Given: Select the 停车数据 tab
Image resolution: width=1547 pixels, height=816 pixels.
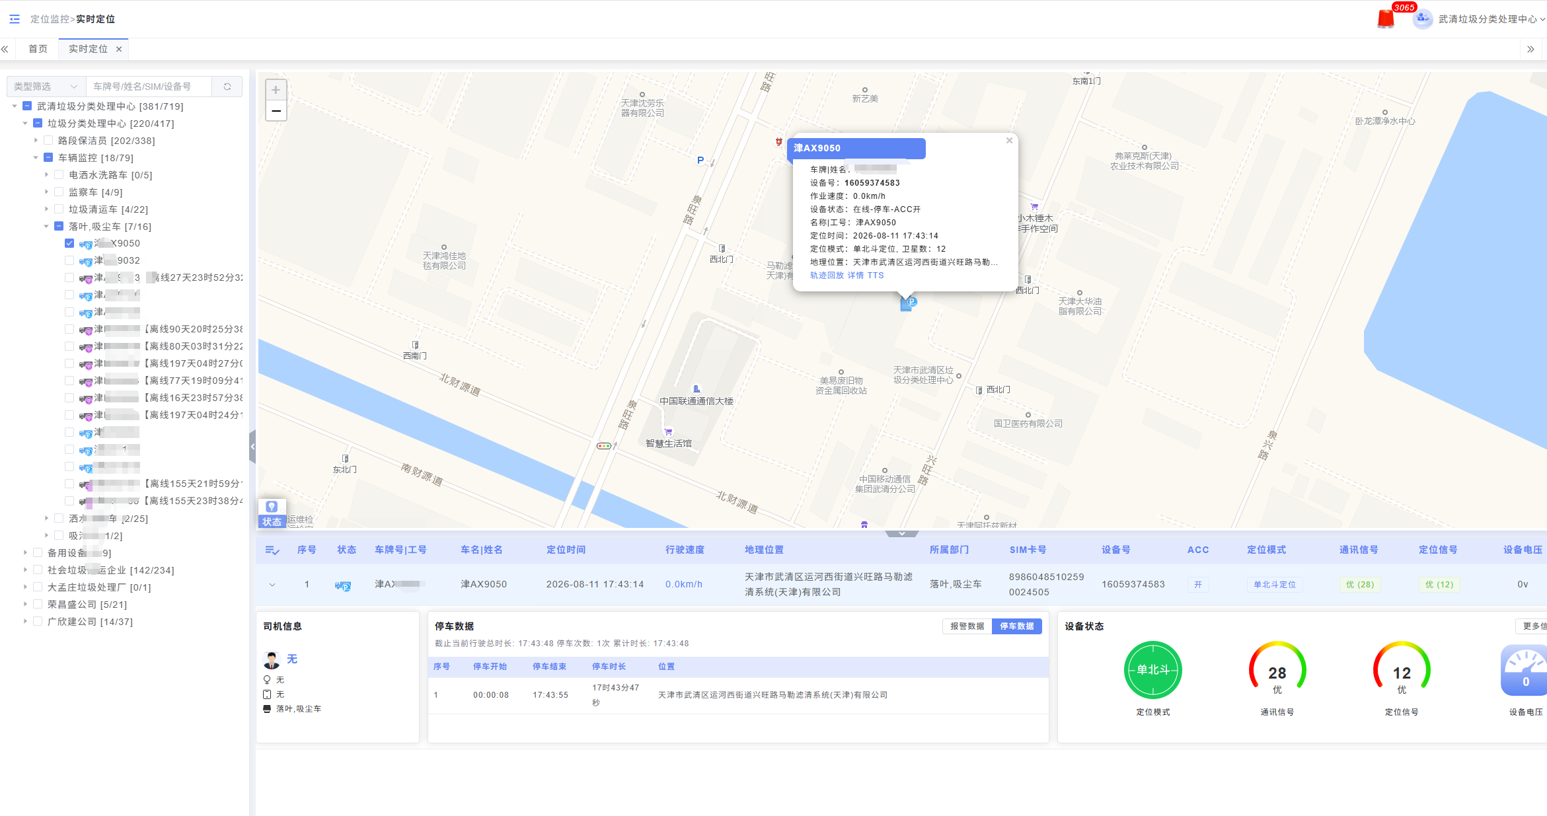Looking at the screenshot, I should pos(1016,626).
